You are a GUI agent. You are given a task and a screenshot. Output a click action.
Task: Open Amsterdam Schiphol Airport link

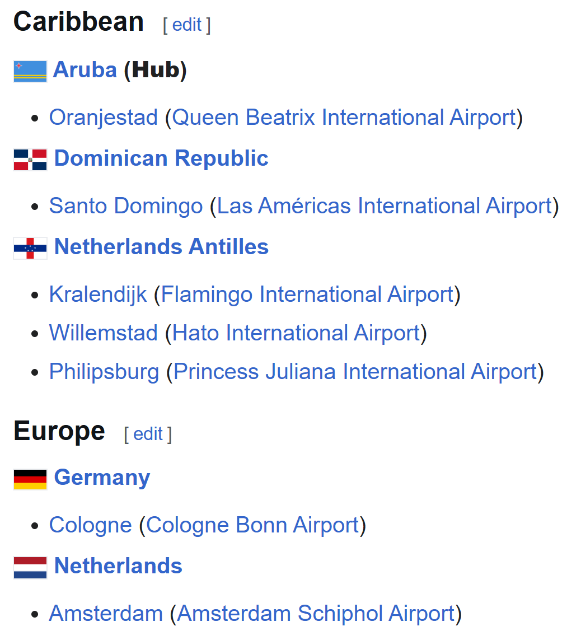point(316,614)
